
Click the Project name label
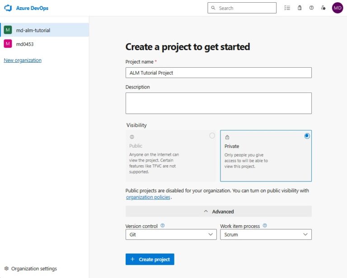pyautogui.click(x=140, y=62)
